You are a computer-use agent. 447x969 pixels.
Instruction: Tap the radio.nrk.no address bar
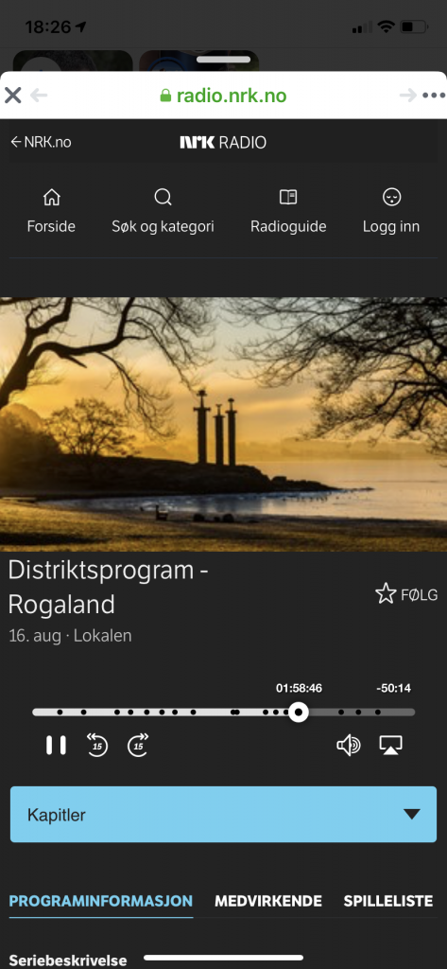(x=223, y=96)
